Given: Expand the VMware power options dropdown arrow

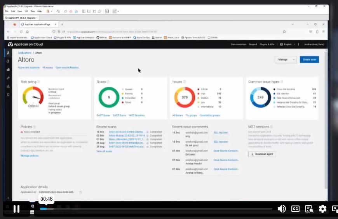Looking at the screenshot, I should [x=51, y=11].
